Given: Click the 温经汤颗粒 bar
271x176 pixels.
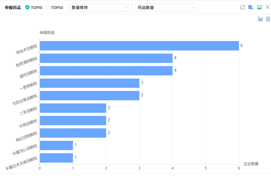Looking at the screenshot, I should (106, 71).
